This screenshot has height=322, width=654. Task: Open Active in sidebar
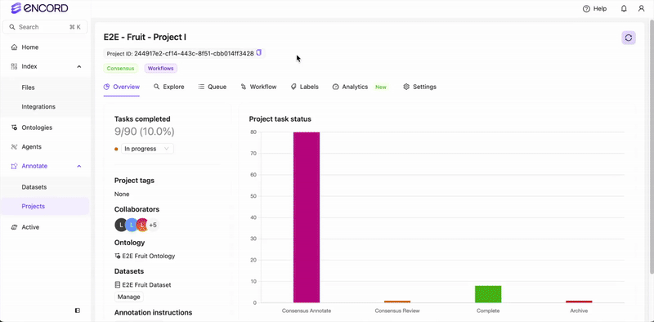coord(30,227)
